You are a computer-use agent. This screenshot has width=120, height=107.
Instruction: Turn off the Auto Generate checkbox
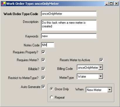(43, 87)
